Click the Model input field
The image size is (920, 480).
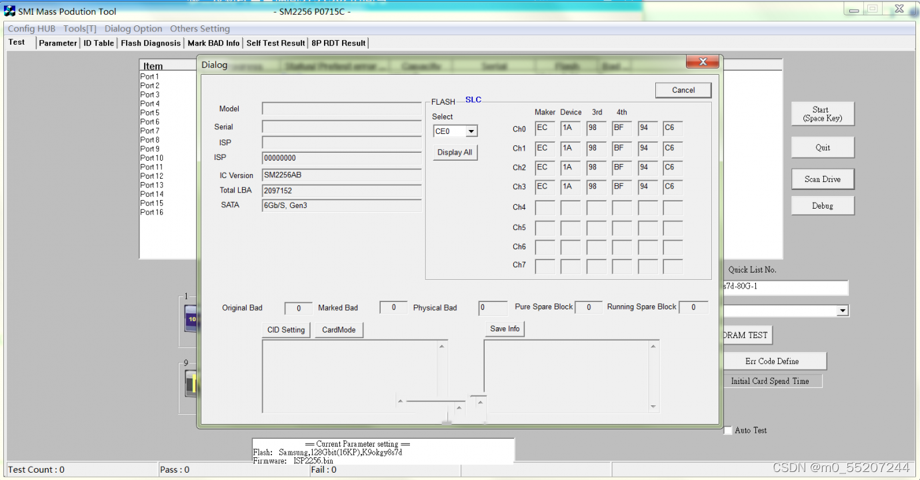point(342,109)
